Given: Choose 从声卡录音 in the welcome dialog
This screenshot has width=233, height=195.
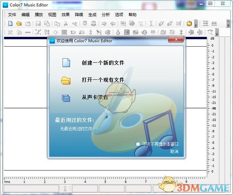Looking at the screenshot, I should click(95, 97).
